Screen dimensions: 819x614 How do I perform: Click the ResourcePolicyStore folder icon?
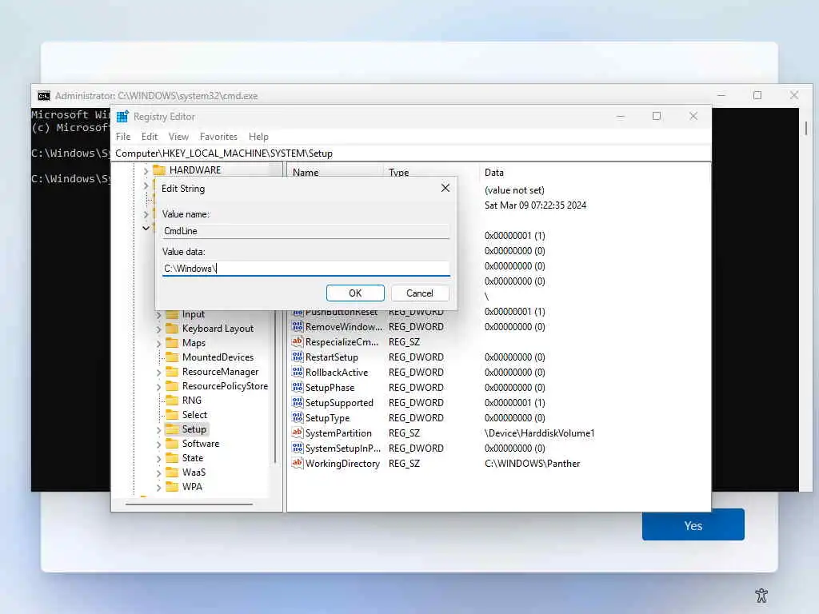click(x=172, y=386)
